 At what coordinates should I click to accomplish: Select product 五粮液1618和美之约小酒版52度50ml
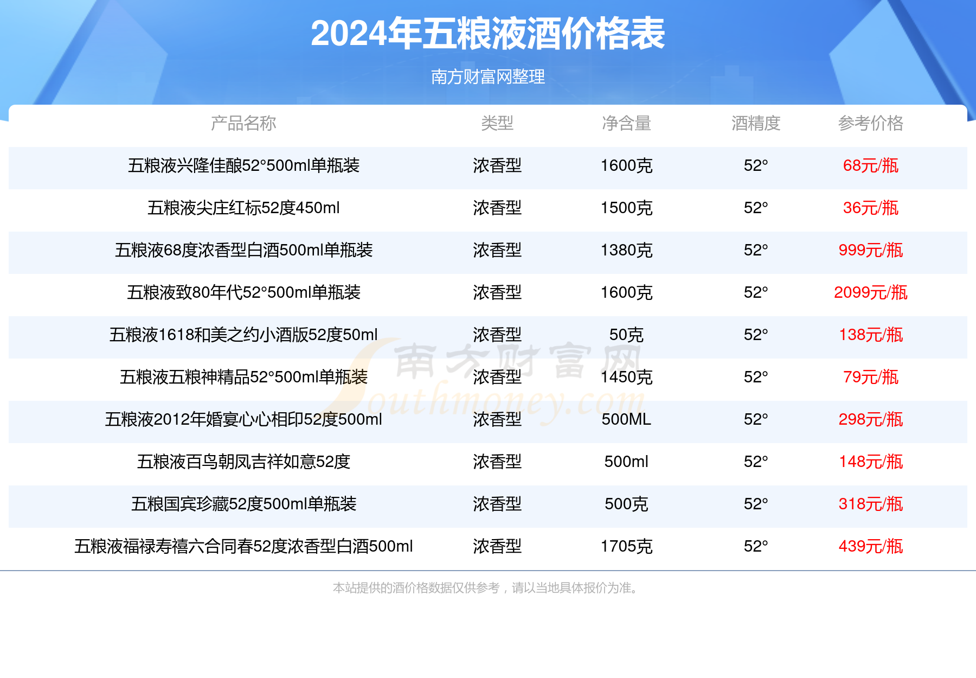243,335
